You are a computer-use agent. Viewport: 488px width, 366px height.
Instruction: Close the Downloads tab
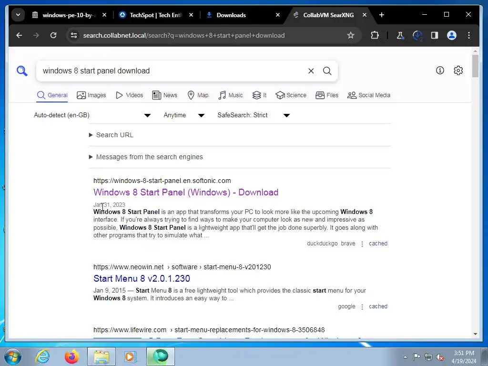tap(278, 15)
